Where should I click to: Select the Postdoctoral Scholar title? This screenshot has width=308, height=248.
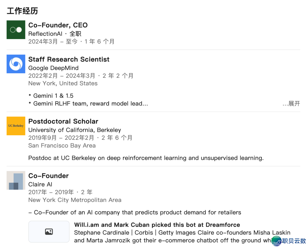[63, 122]
